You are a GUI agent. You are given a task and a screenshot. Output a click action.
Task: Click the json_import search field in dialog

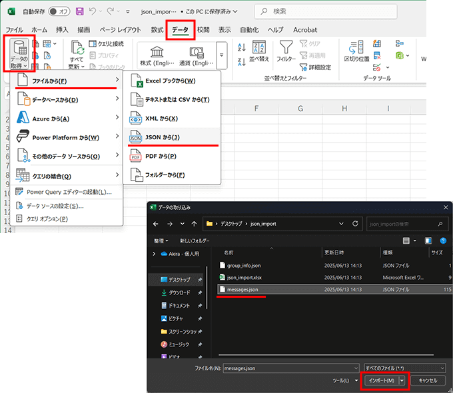[407, 224]
